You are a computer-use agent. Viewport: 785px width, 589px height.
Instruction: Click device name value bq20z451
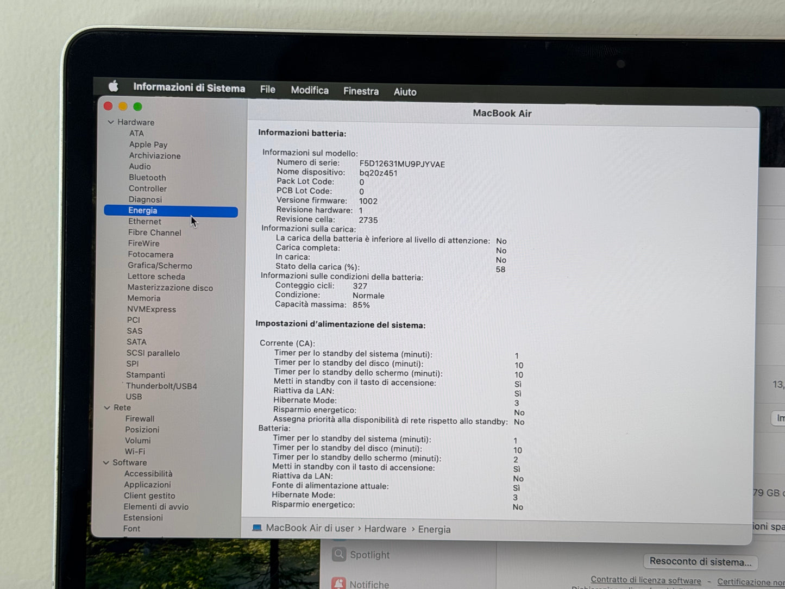(x=378, y=173)
